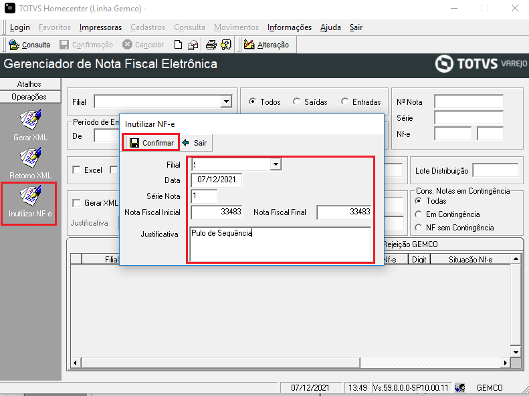Enable the Excel checkbox
The image size is (529, 396).
pos(76,170)
